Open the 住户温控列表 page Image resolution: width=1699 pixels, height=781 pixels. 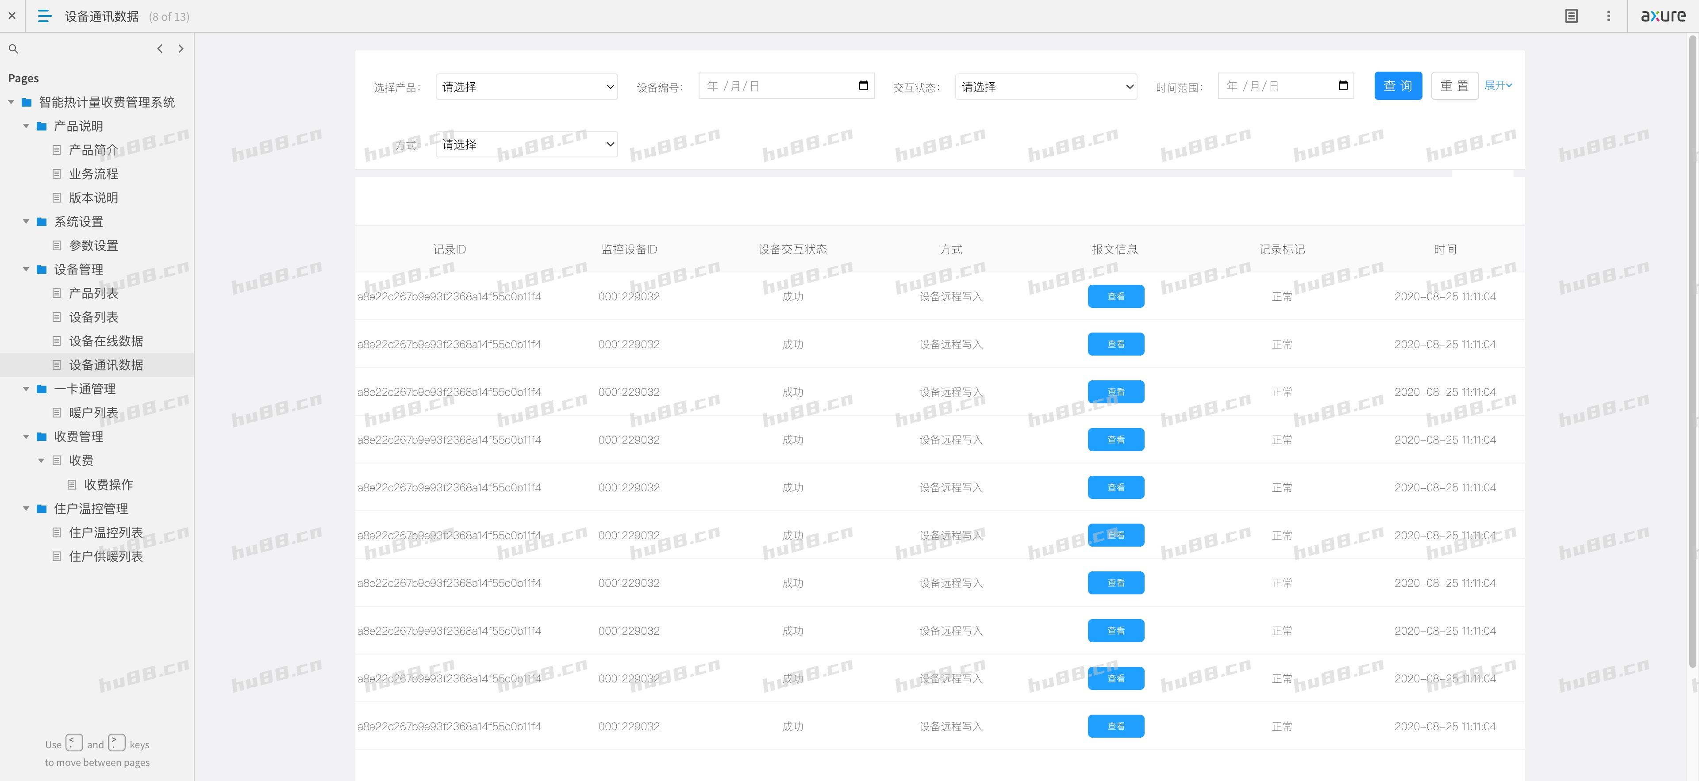[106, 532]
